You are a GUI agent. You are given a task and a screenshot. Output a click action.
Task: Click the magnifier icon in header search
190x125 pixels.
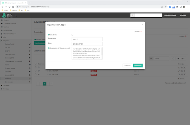pos(132,15)
